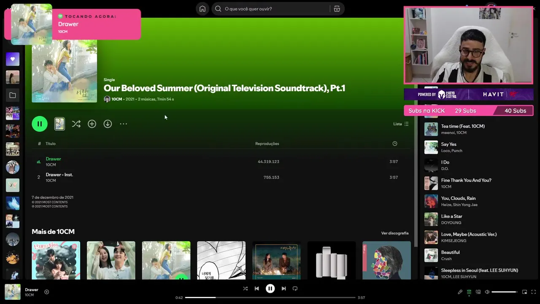Open first album card in 'Mais de 10CM'
Image resolution: width=540 pixels, height=304 pixels.
(56, 260)
